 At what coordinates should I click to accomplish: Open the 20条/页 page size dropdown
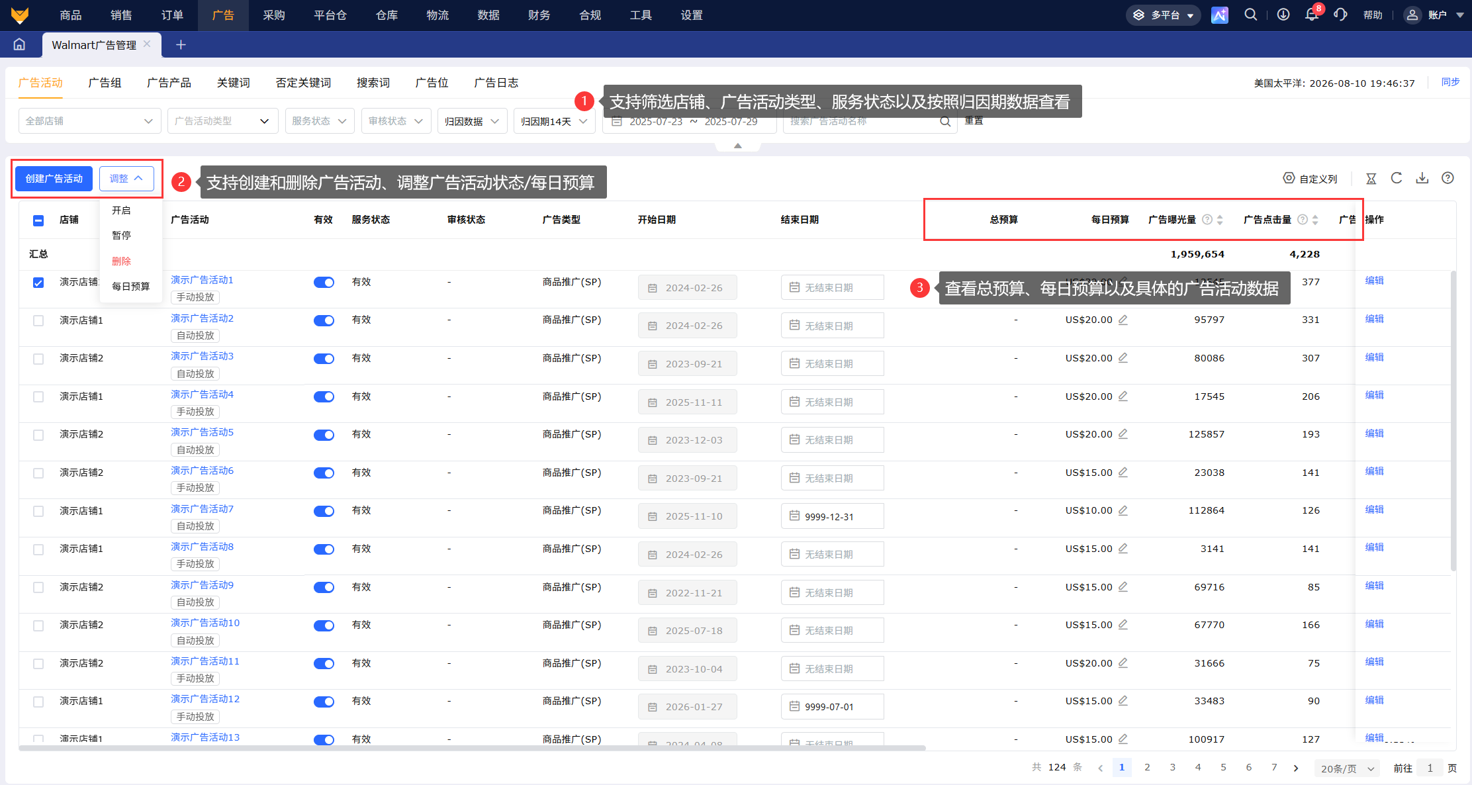click(1347, 768)
